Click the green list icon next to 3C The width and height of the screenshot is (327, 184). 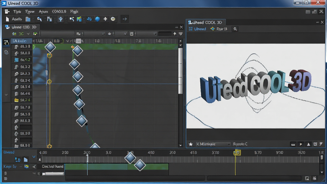(x=14, y=34)
